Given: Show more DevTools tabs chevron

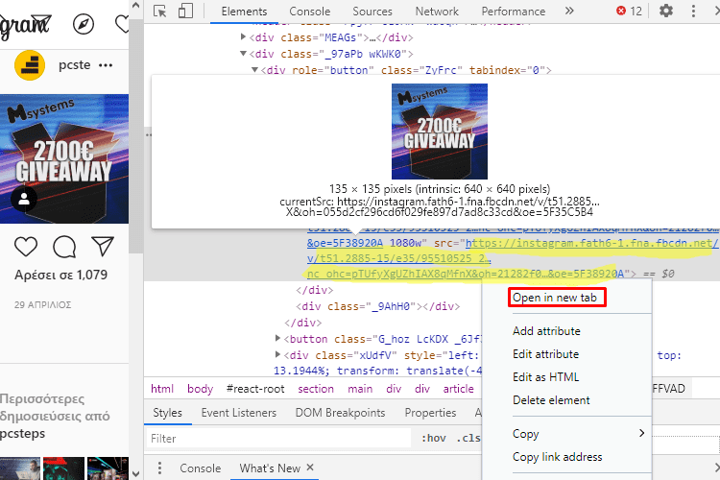Looking at the screenshot, I should (569, 11).
